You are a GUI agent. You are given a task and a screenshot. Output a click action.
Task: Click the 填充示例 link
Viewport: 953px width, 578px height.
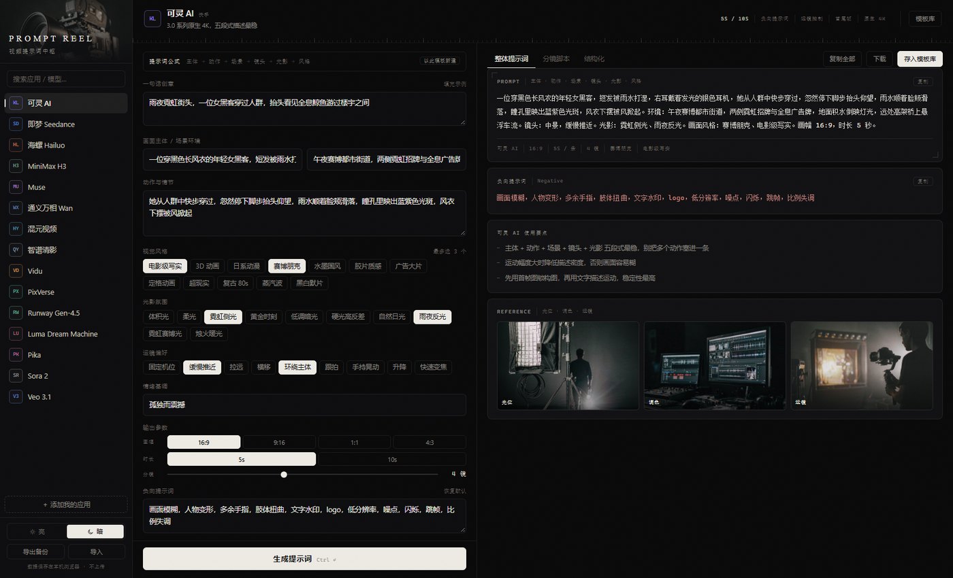coord(455,84)
